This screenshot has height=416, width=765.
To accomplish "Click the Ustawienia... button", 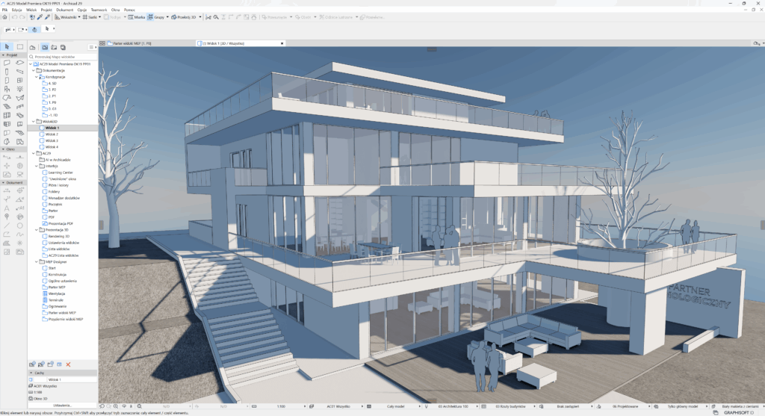I will click(64, 406).
